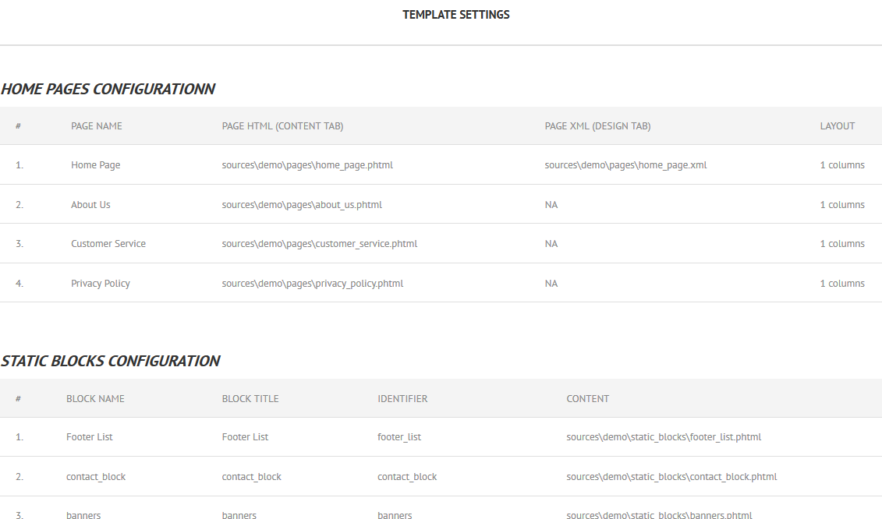This screenshot has width=882, height=519.
Task: Select the Customer Service name cell
Action: tap(108, 243)
